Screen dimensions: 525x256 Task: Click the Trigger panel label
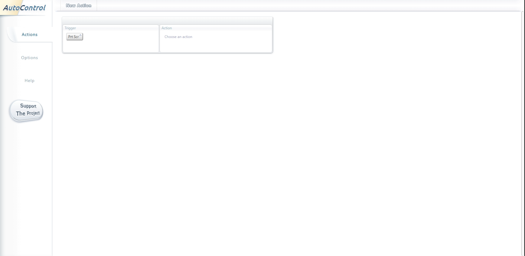pos(70,28)
